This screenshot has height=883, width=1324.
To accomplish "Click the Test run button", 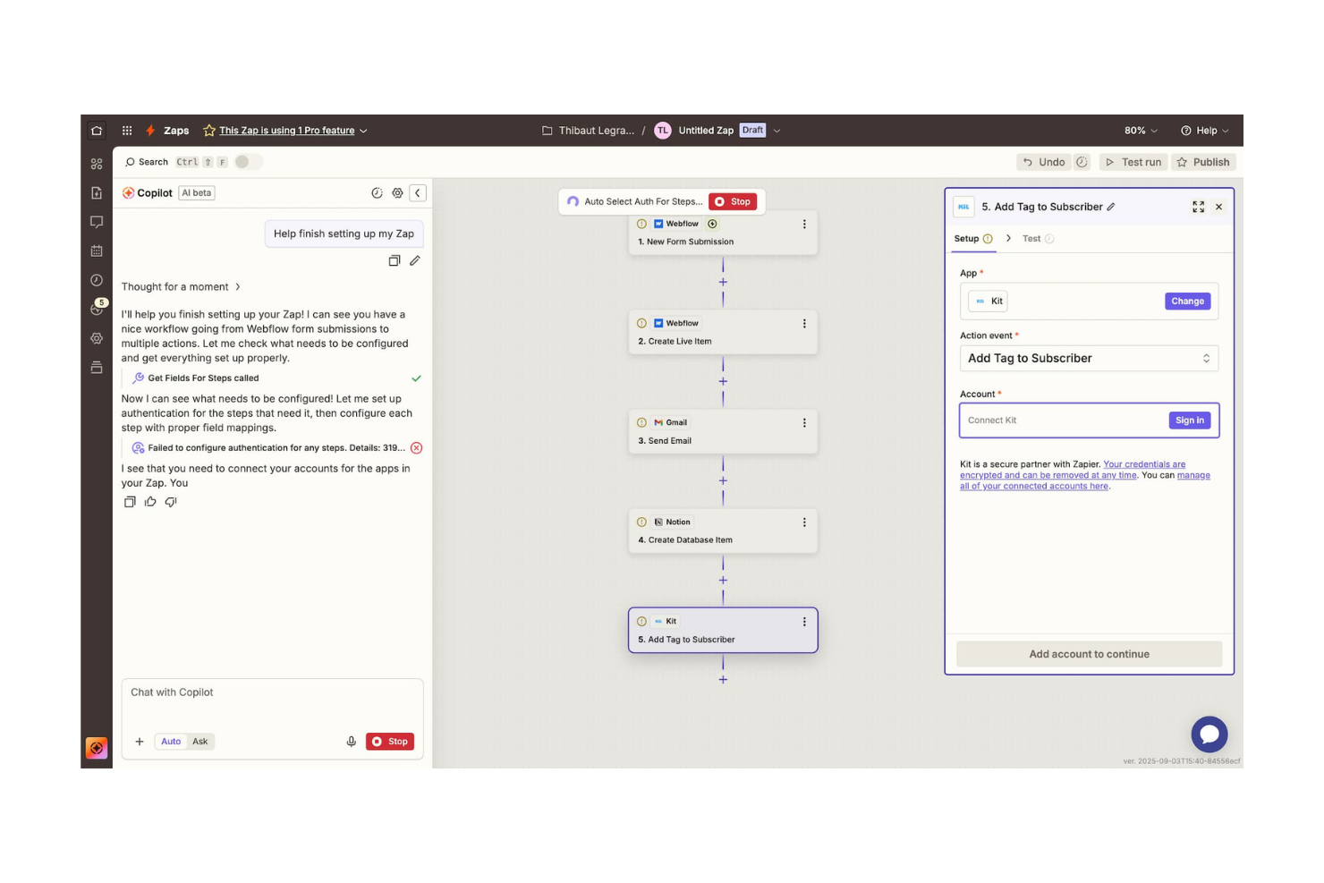I will pyautogui.click(x=1133, y=162).
